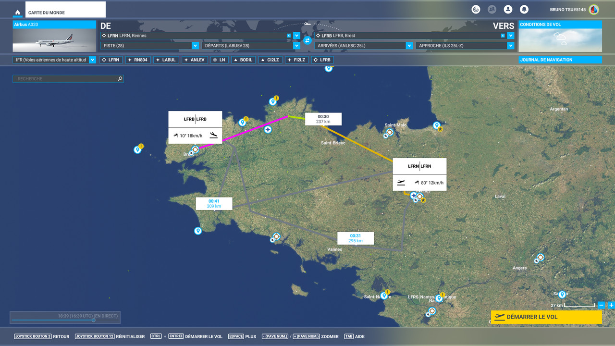Click the landing icon in LFRB card
615x346 pixels.
[x=213, y=136]
